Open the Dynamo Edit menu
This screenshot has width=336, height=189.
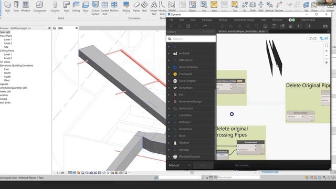[182, 20]
